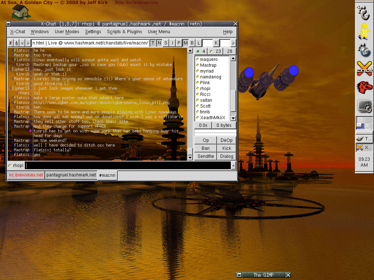Click the Sendfile button
Image resolution: width=374 pixels, height=280 pixels.
coord(206,156)
